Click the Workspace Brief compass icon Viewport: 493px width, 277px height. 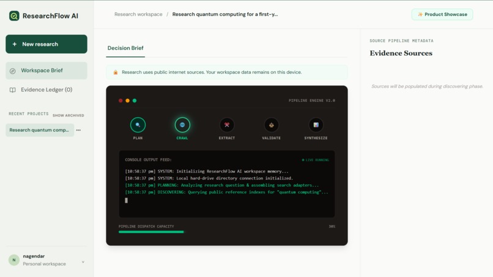tap(13, 71)
